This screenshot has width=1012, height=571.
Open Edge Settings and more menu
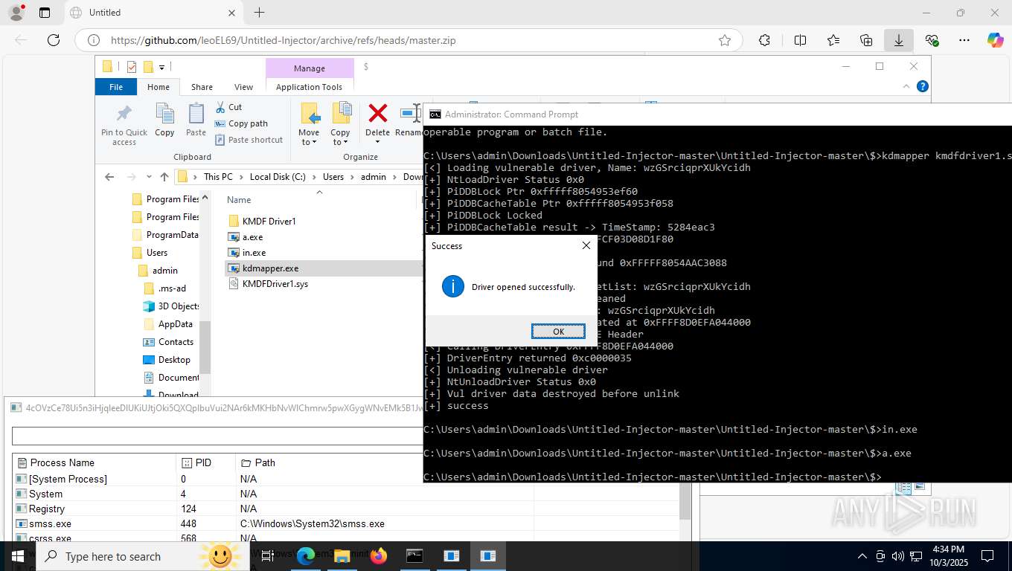(964, 40)
